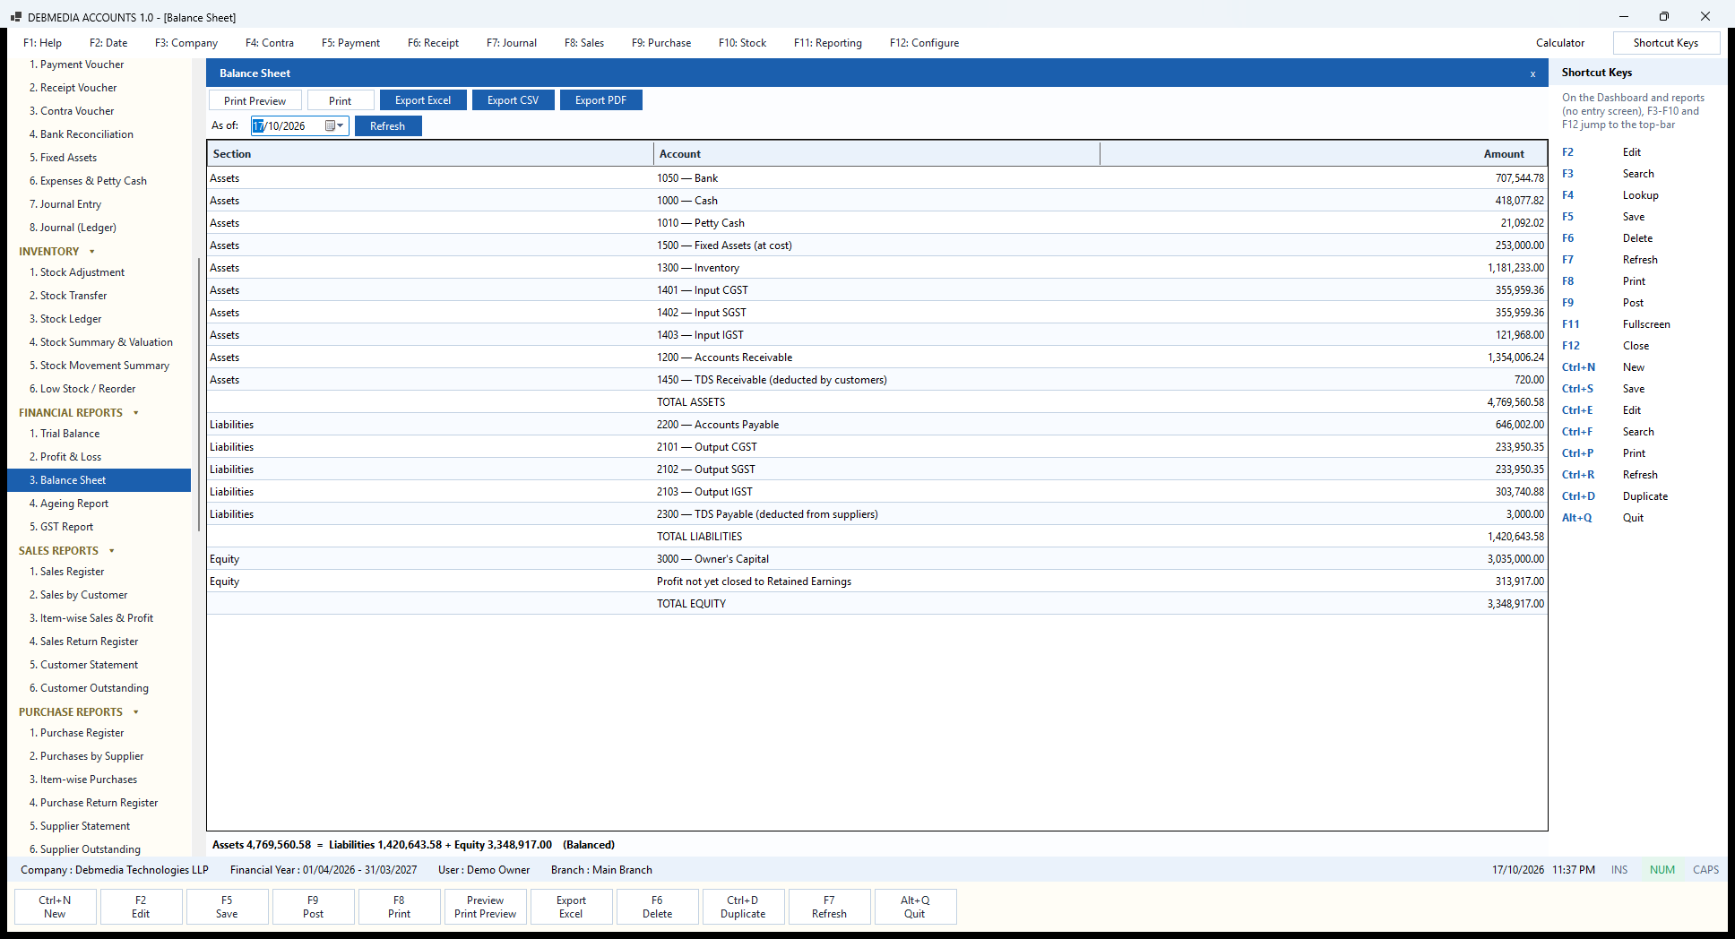Click the bottom Ctrl+N New button

(x=55, y=907)
